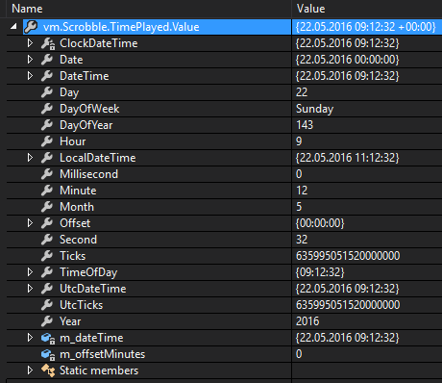Click the TimeOfDay value {09:12:32}
Screen dimensions: 442x383
click(x=320, y=272)
